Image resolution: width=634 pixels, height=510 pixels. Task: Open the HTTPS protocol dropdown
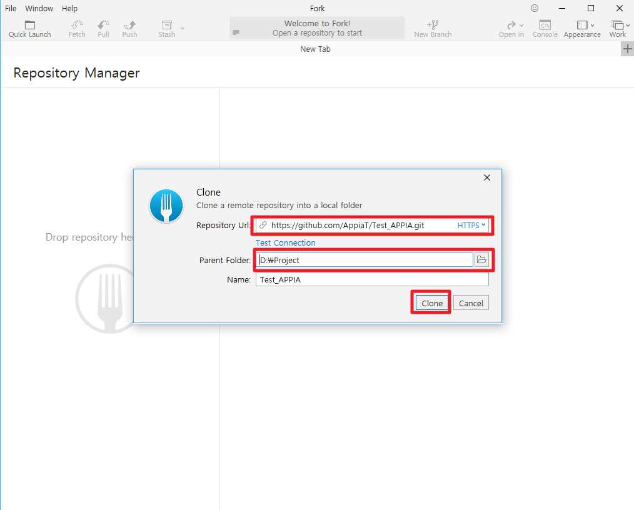click(471, 226)
